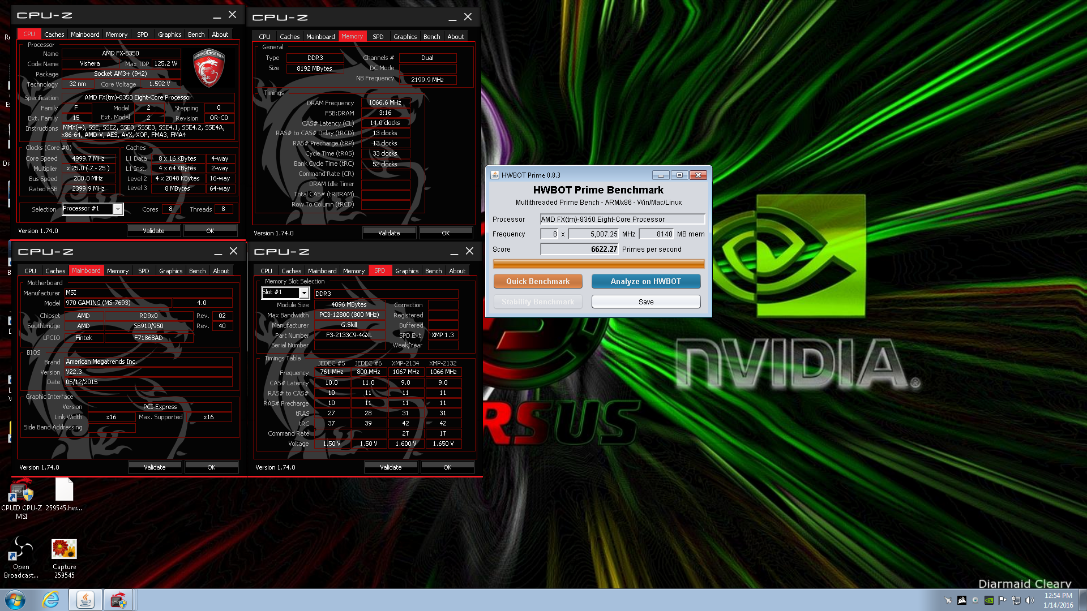Open About tab in Mainboard window
Viewport: 1087px width, 611px height.
(x=221, y=271)
